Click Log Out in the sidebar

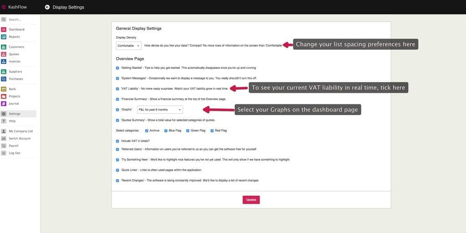15,153
